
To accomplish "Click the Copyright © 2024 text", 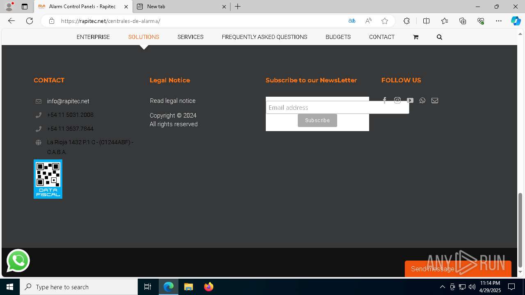I will point(173,116).
